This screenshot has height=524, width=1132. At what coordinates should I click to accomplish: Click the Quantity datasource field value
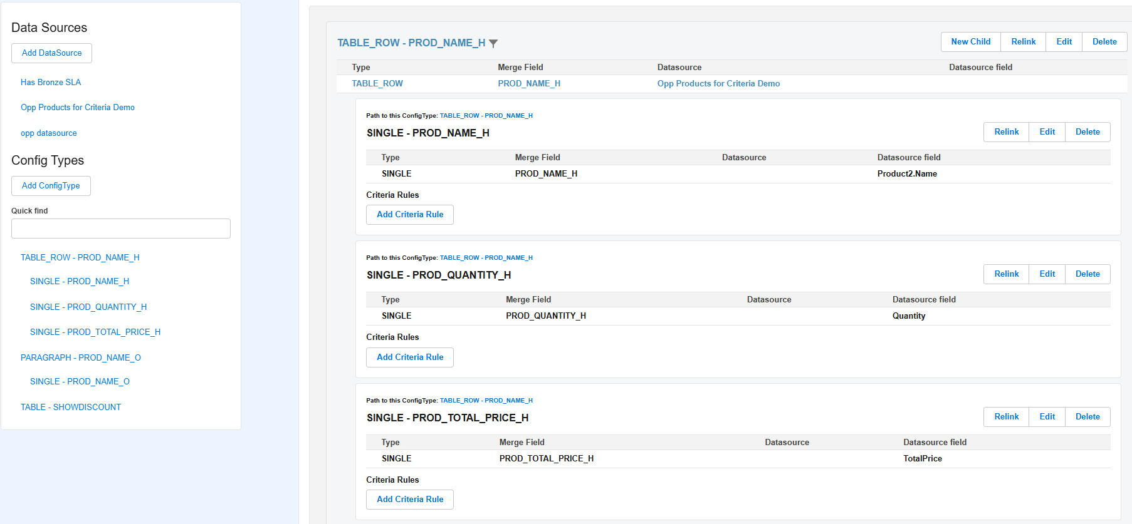point(909,316)
